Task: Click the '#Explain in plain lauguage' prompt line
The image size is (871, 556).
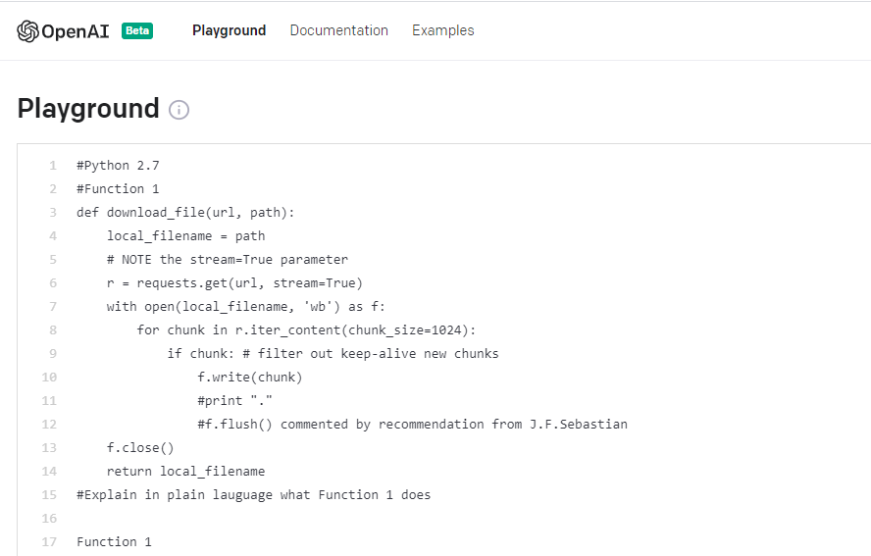Action: pyautogui.click(x=253, y=495)
